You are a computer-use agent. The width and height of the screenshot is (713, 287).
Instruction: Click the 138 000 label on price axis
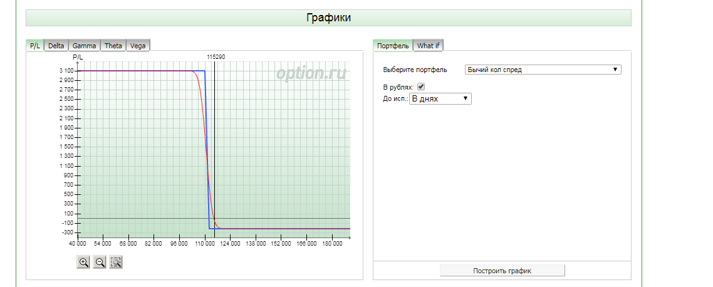click(x=256, y=244)
